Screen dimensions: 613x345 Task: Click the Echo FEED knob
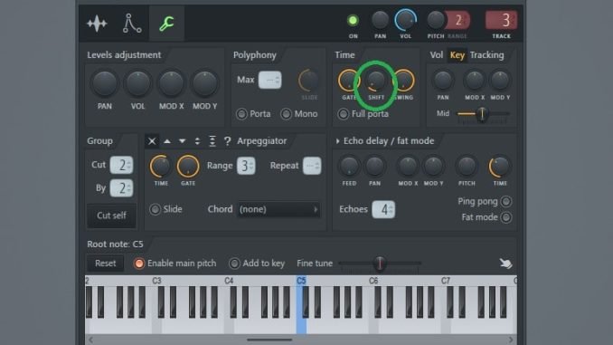(349, 167)
